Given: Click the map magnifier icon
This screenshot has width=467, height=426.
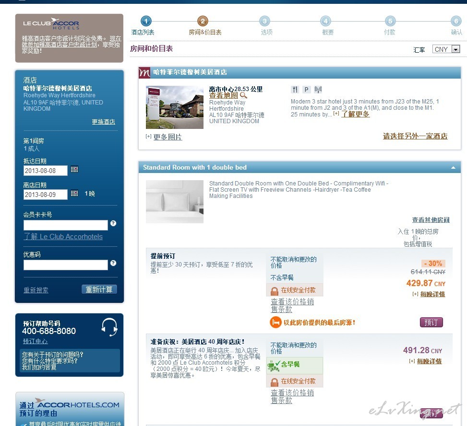Looking at the screenshot, I should tap(243, 95).
